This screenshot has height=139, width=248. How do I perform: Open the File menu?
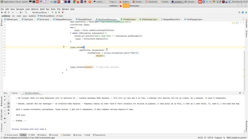(x=2, y=9)
